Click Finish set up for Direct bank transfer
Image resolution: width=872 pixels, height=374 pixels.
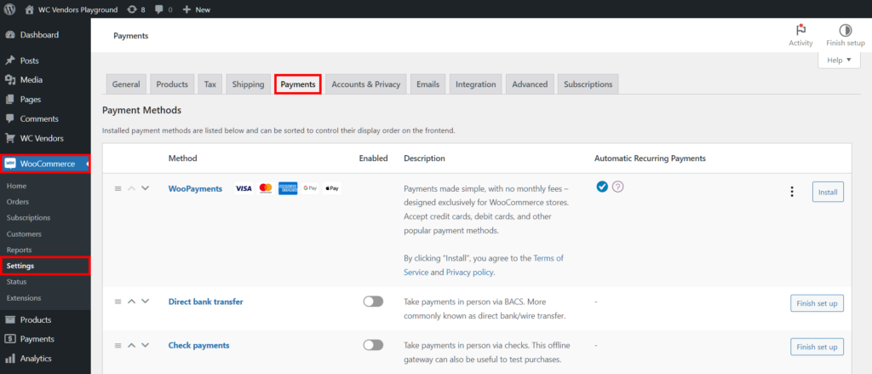[817, 303]
